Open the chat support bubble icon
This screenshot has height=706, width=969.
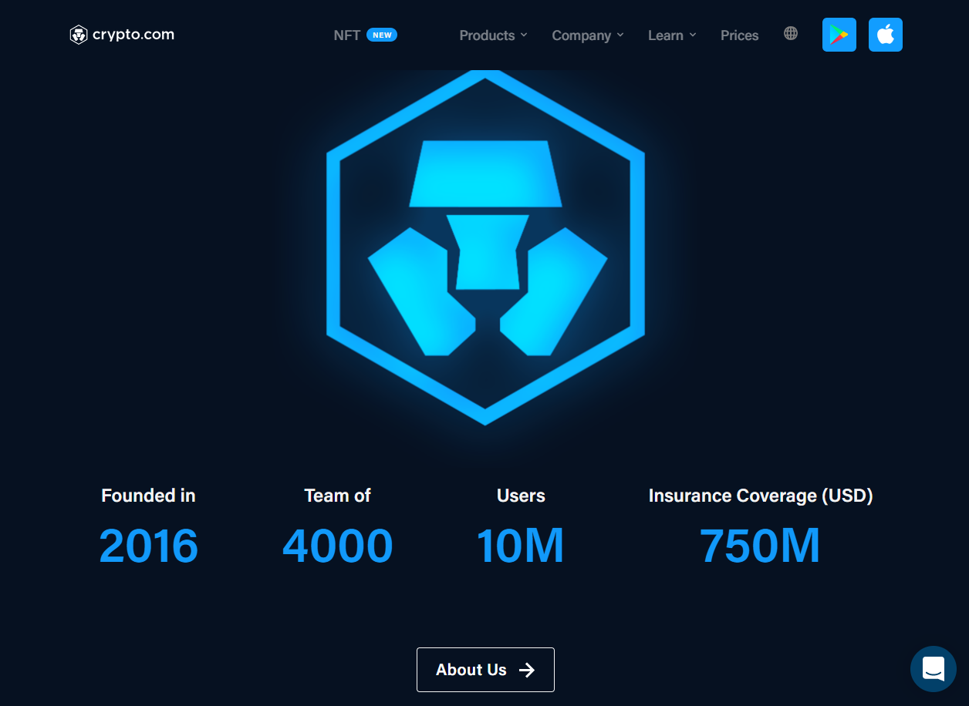coord(934,669)
